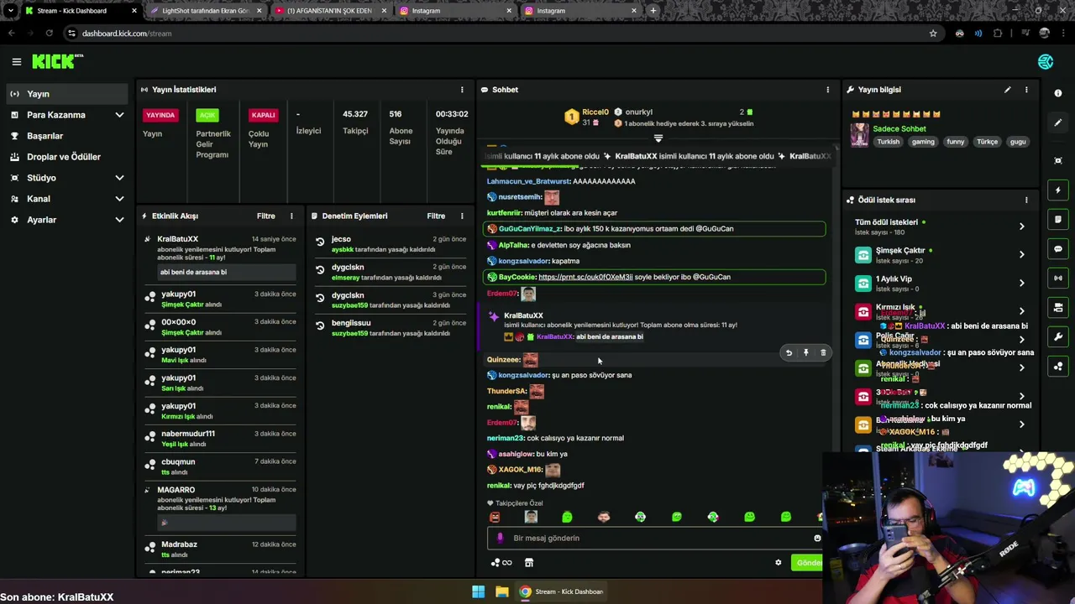1075x604 pixels.
Task: Switch to the LightShot browser tab
Action: (206, 11)
